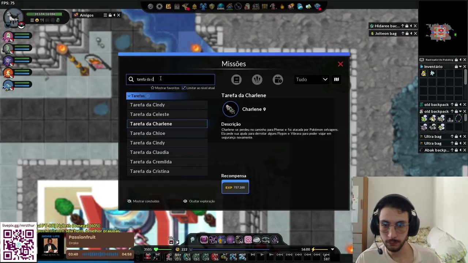Collapse the Tarefas category

[129, 96]
